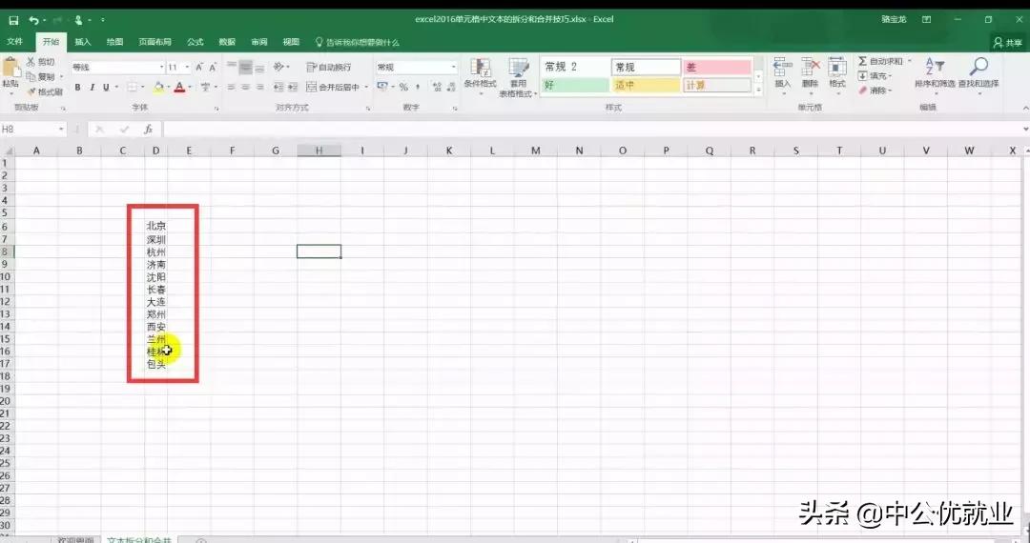
Task: Click the Insert cells (插入) icon
Action: [x=783, y=71]
